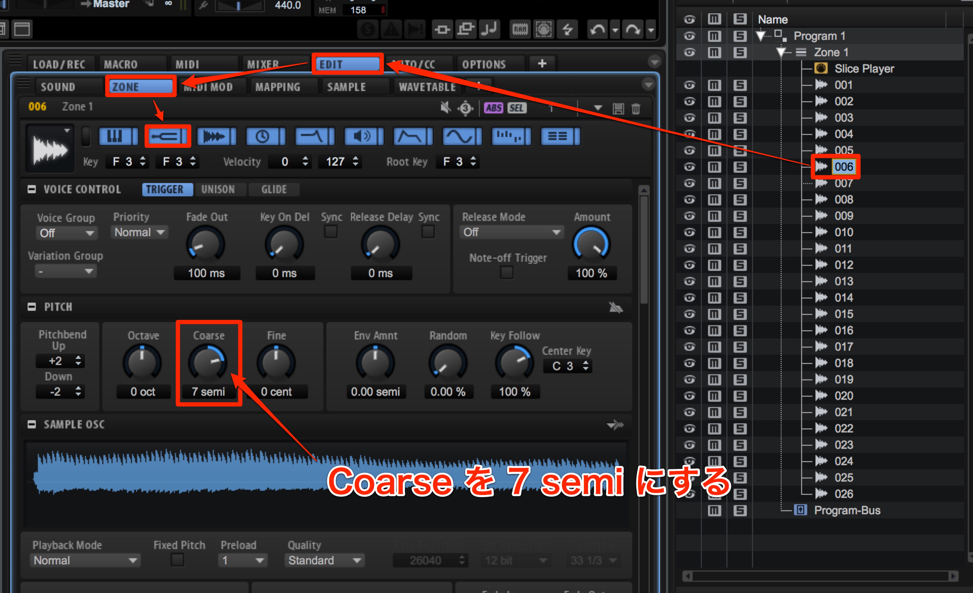Select slice 007 in the program tree

844,183
